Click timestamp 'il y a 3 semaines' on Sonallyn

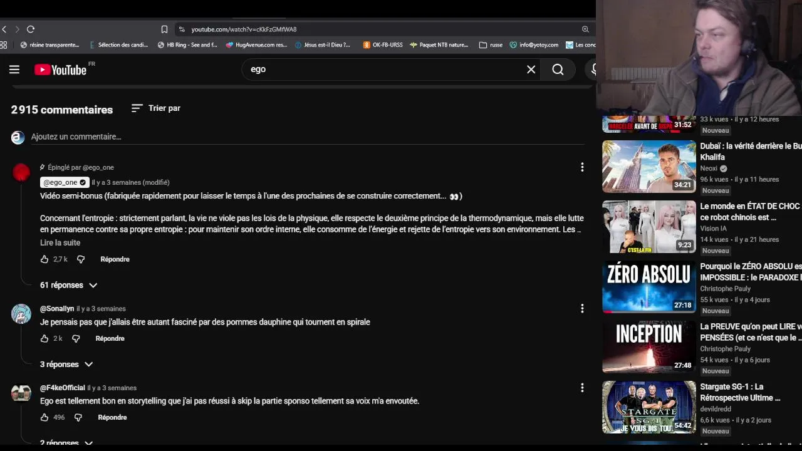pyautogui.click(x=101, y=309)
